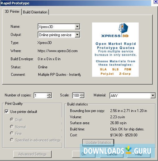Viewport: 158px width, 161px height.
Task: Toggle Use printer default checkbox
Action: point(7,112)
